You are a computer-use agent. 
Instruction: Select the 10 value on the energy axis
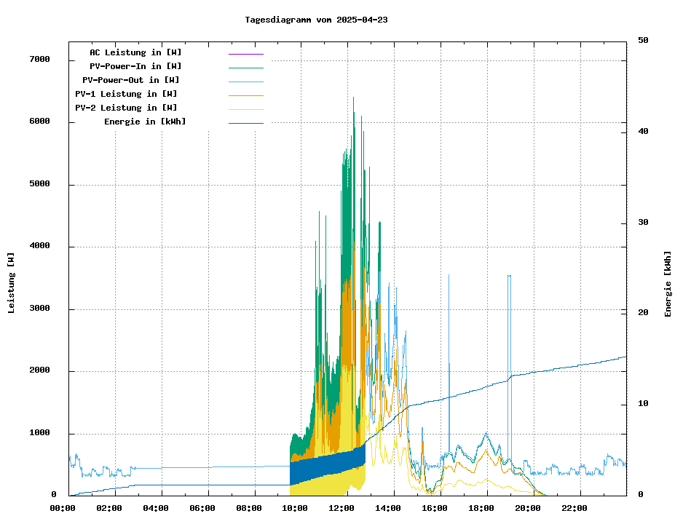643,404
